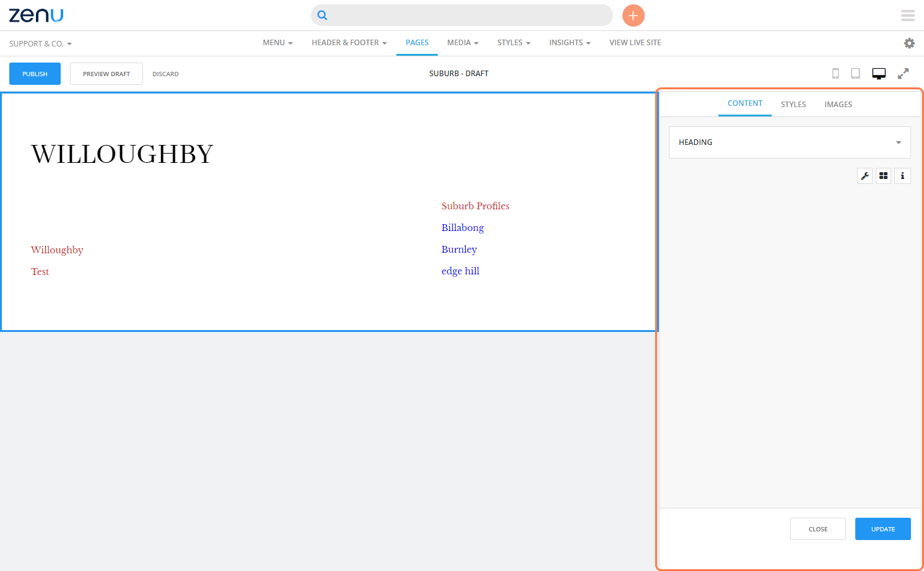Click VIEW LIVE SITE
924x571 pixels.
click(x=635, y=43)
